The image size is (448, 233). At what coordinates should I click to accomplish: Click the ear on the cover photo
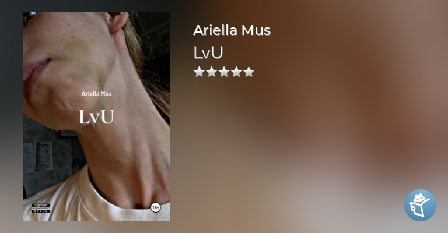[118, 22]
